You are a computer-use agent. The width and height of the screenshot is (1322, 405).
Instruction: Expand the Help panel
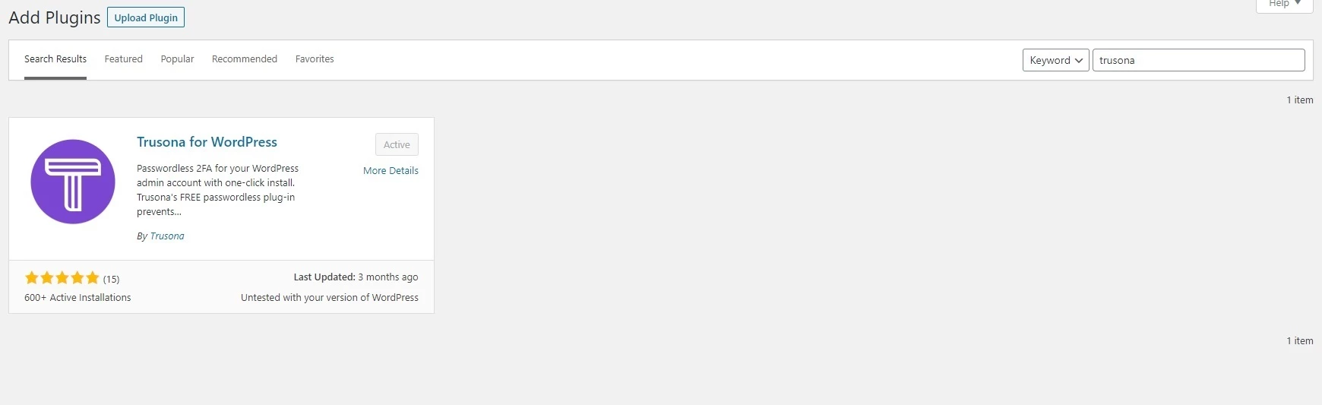[x=1285, y=5]
